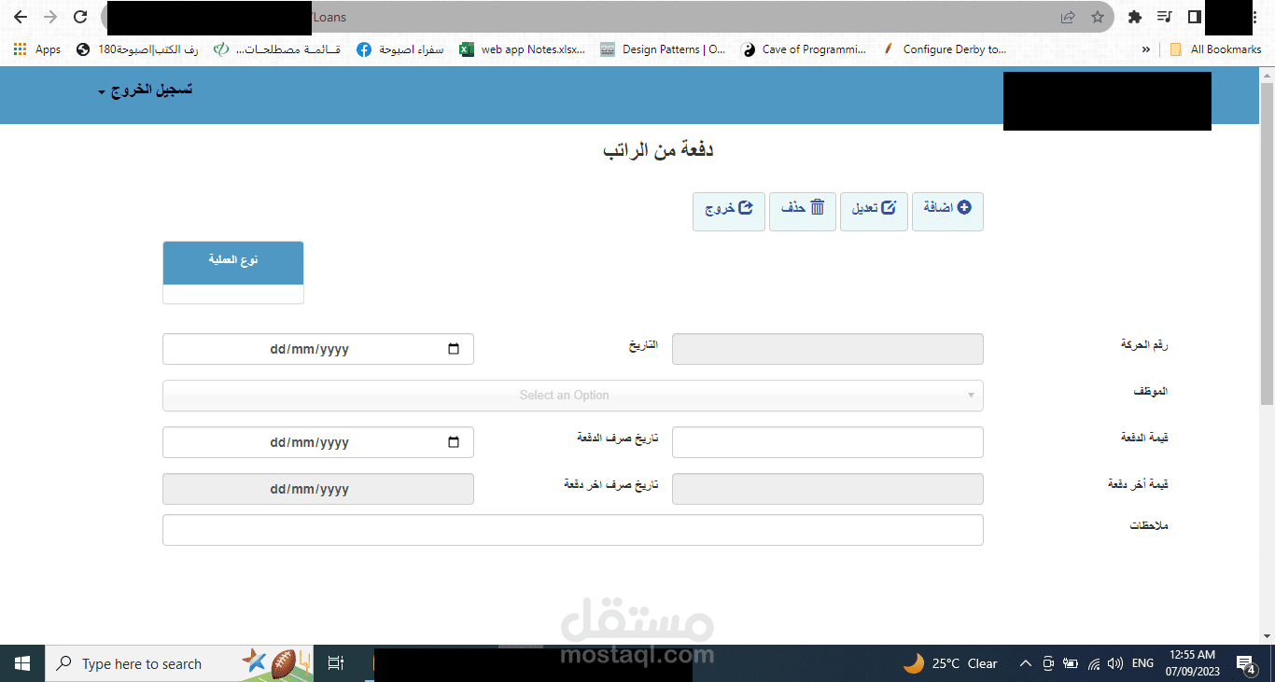
Task: Open the Configure Derby bookmark
Action: [945, 49]
